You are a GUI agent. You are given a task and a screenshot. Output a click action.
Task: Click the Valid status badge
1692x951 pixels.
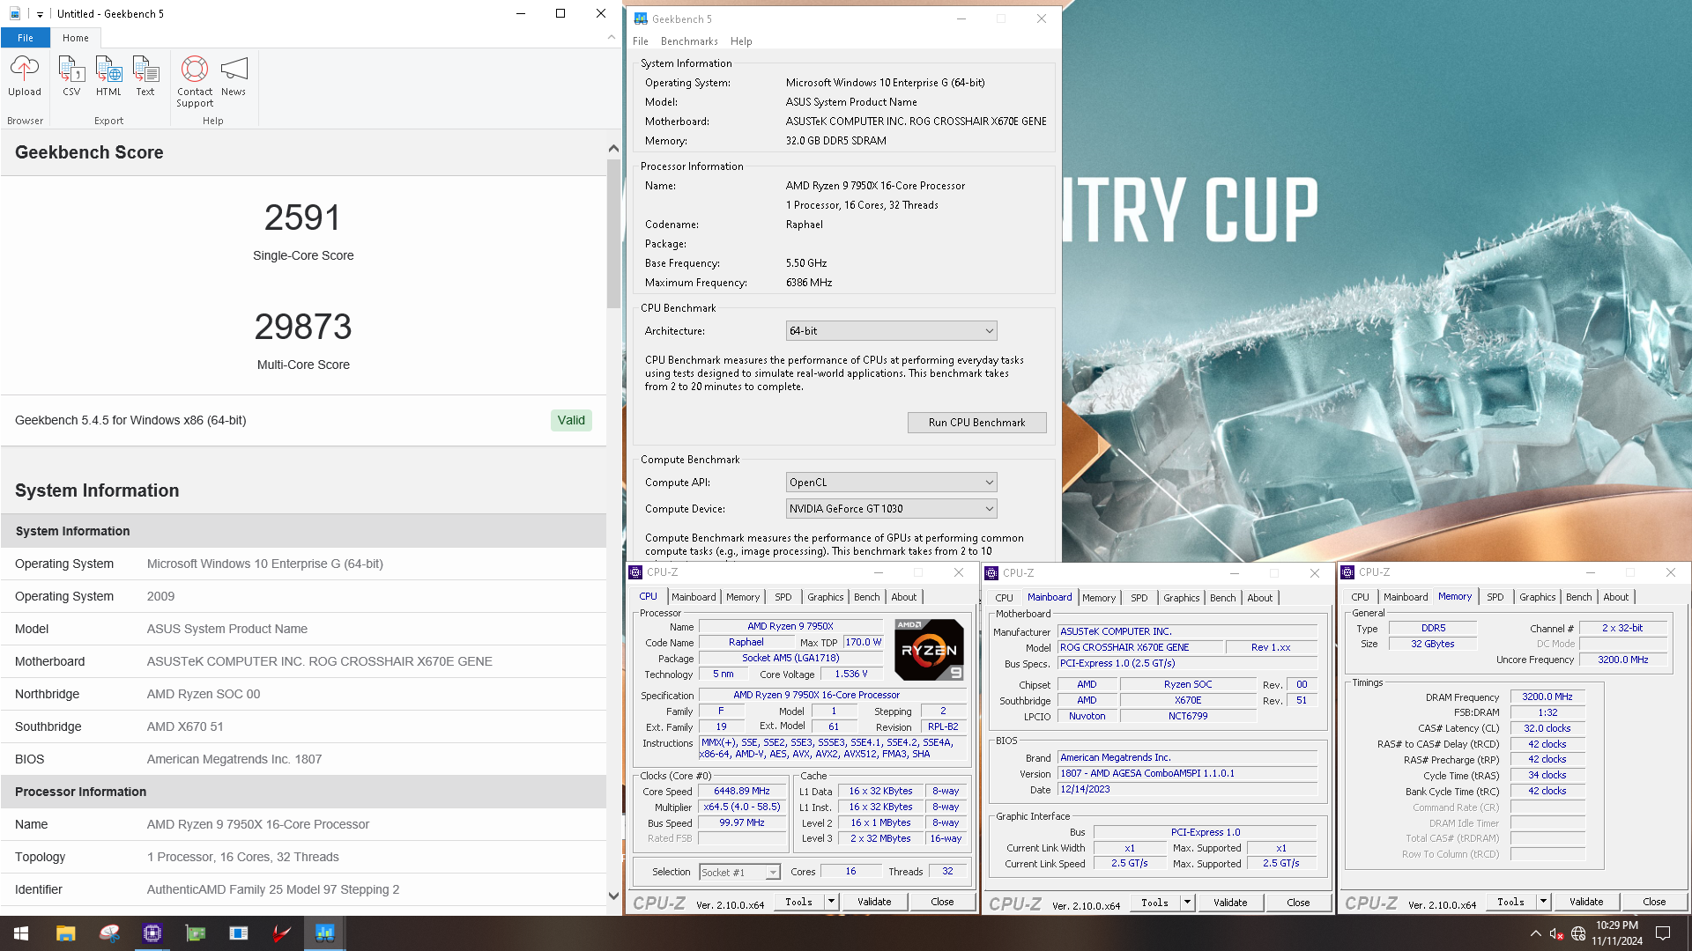(571, 421)
